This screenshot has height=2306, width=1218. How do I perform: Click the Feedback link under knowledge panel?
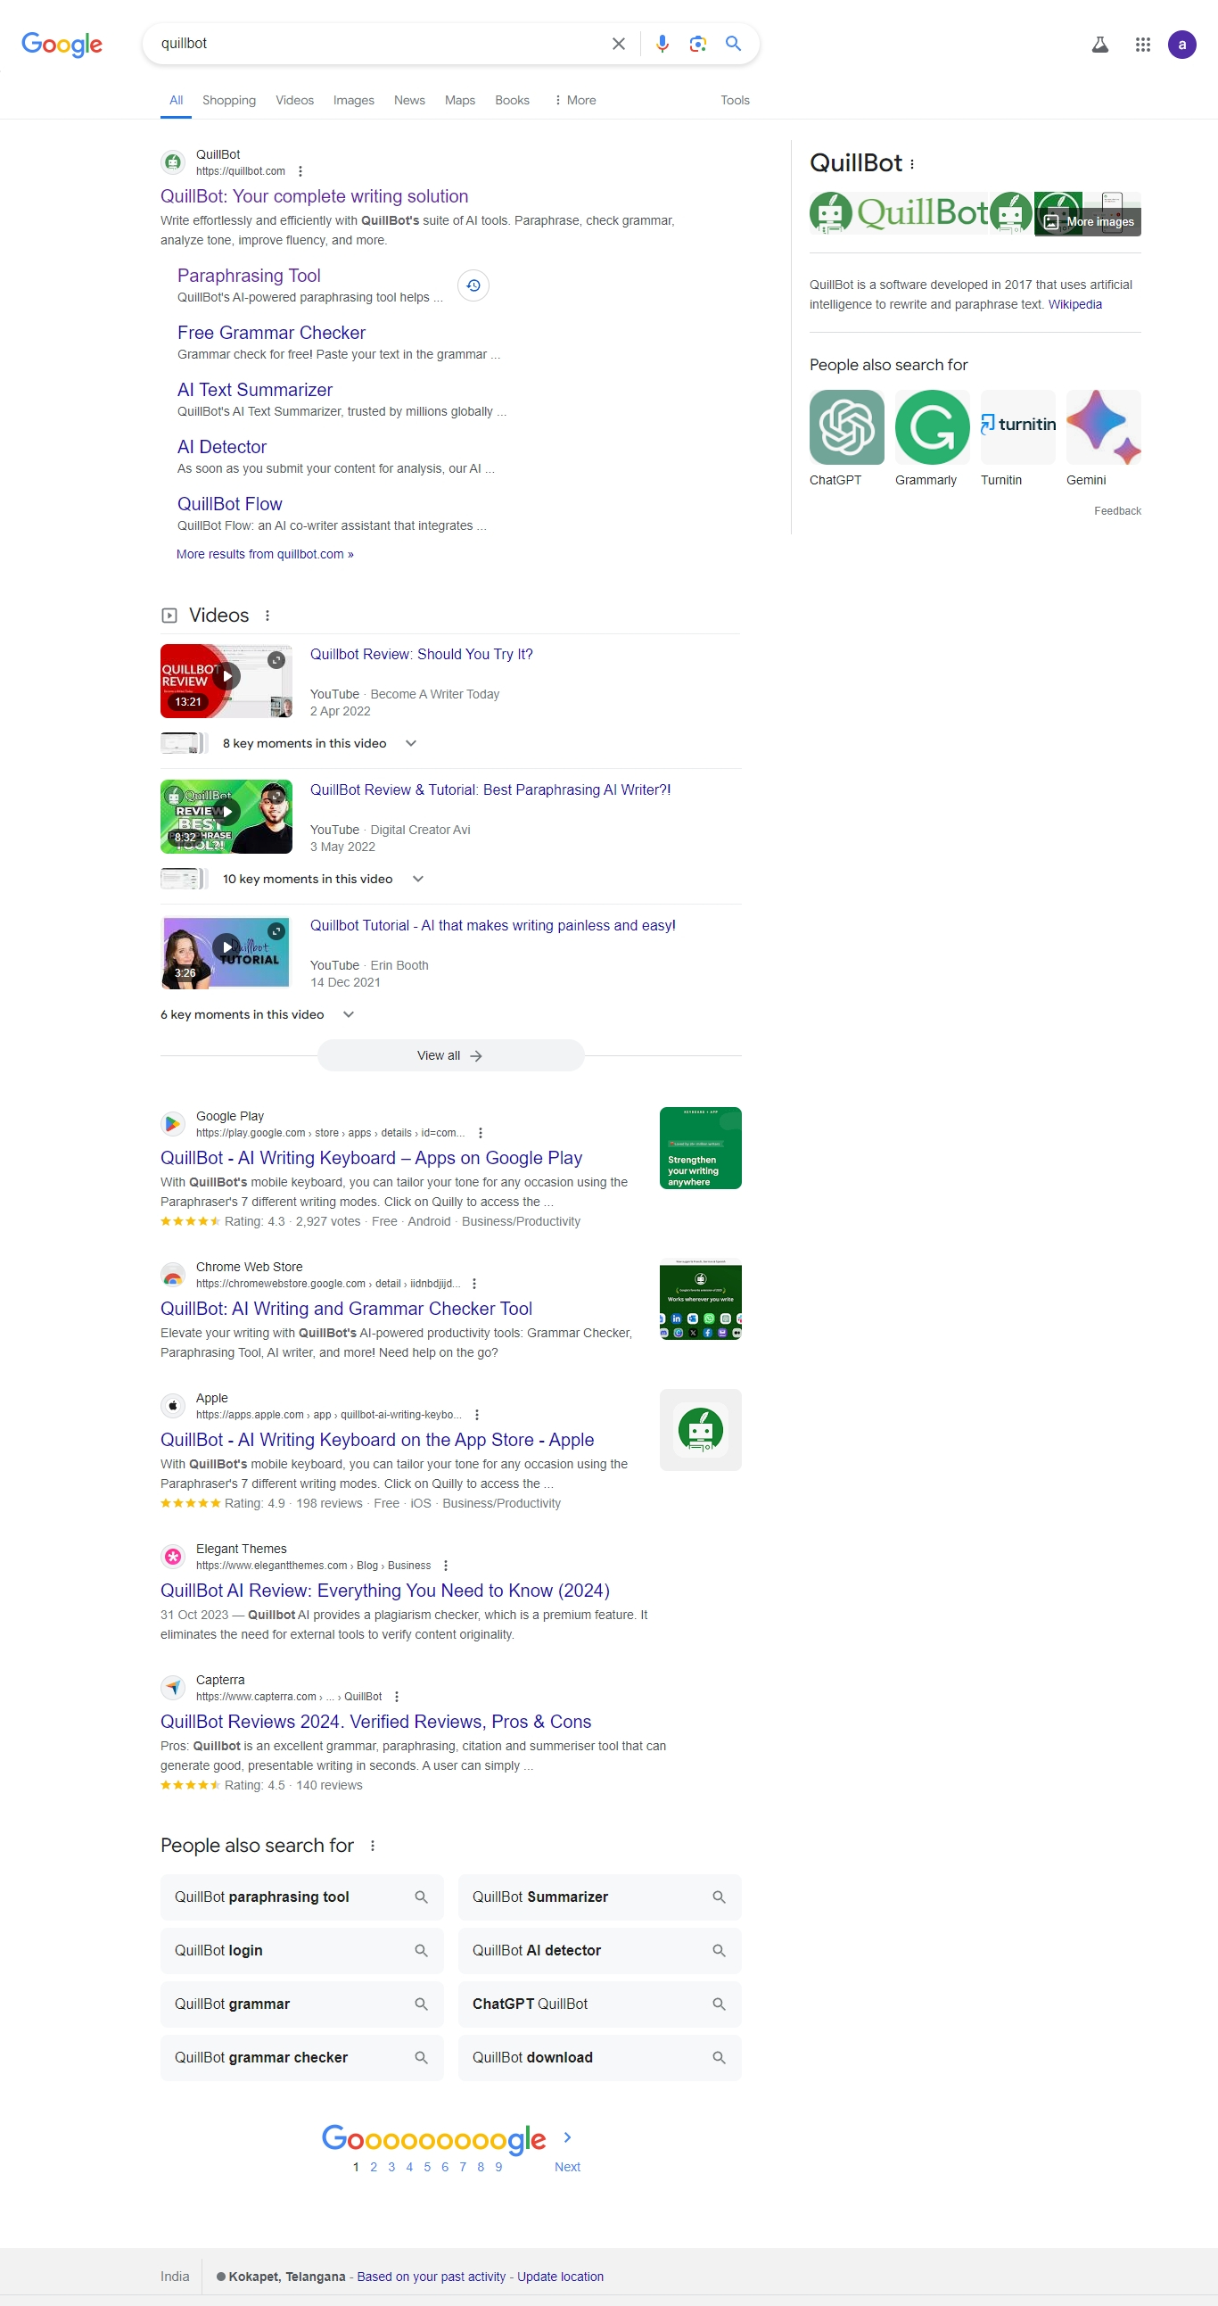point(1117,511)
